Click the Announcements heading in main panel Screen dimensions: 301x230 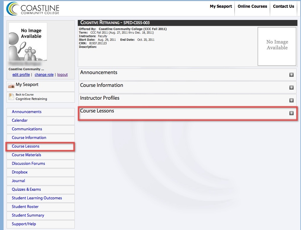tap(99, 73)
